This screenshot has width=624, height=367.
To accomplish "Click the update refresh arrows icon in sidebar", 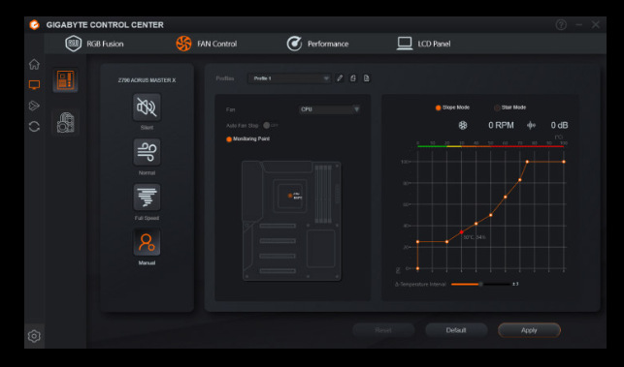I will pos(34,126).
